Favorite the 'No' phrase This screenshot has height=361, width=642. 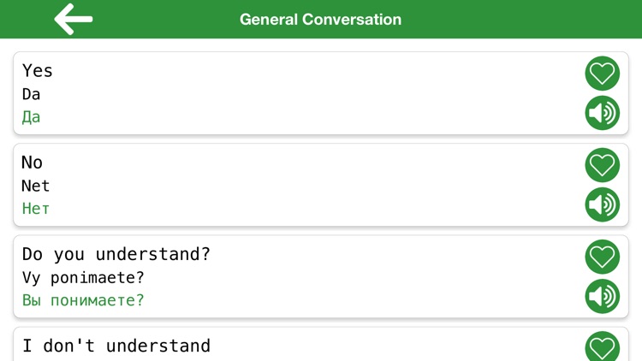point(602,165)
